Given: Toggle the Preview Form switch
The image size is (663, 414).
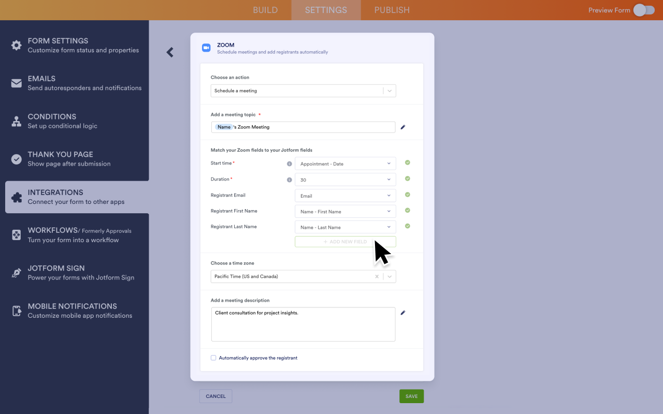Looking at the screenshot, I should click(643, 10).
